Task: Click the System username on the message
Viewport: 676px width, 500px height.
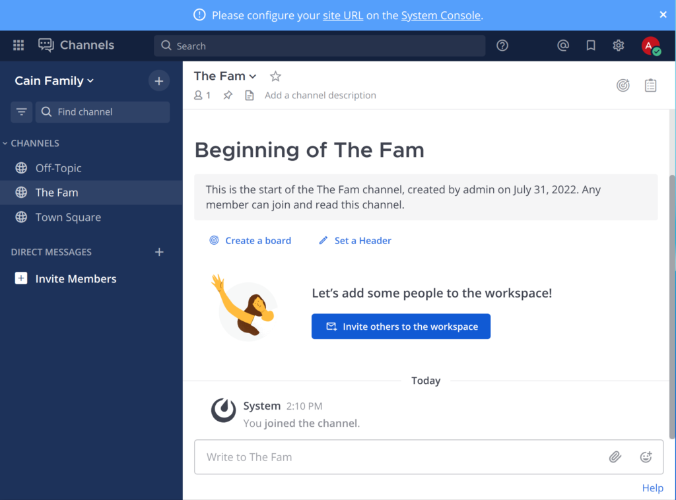Action: [261, 406]
